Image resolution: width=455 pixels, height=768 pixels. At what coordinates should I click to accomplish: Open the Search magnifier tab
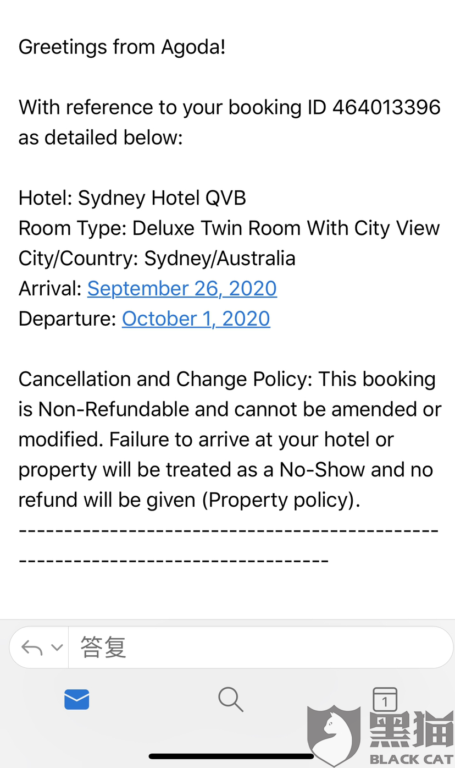point(230,699)
